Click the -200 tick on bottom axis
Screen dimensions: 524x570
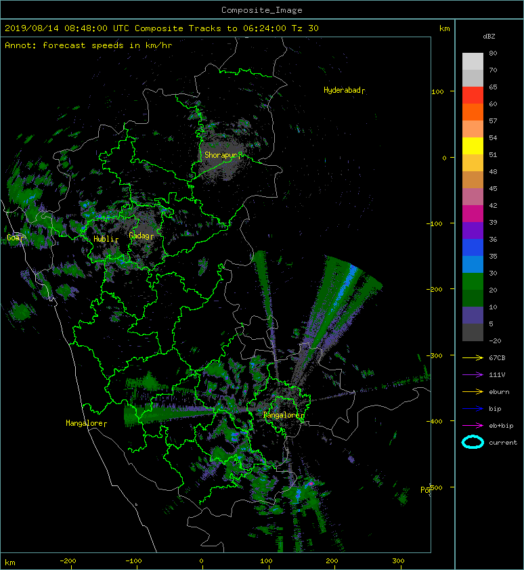click(x=68, y=561)
